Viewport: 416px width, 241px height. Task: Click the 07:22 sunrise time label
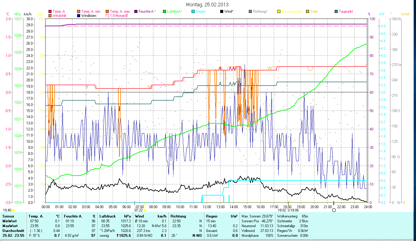coord(139,210)
